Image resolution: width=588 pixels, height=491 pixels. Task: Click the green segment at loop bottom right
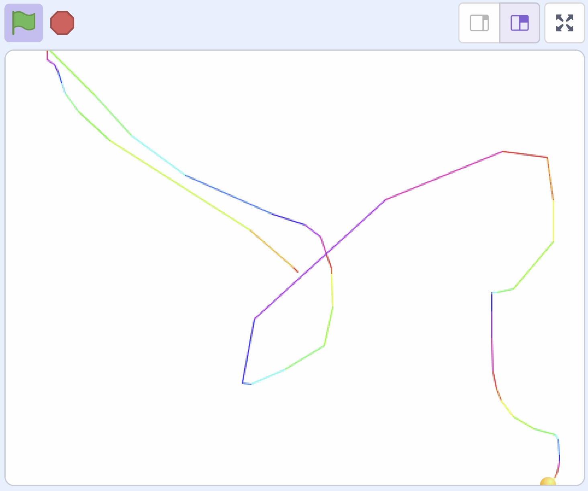[x=304, y=357]
